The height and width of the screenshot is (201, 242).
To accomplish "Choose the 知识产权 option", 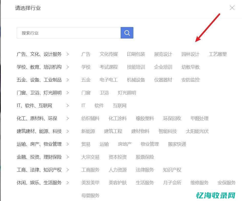I will pos(172,170).
